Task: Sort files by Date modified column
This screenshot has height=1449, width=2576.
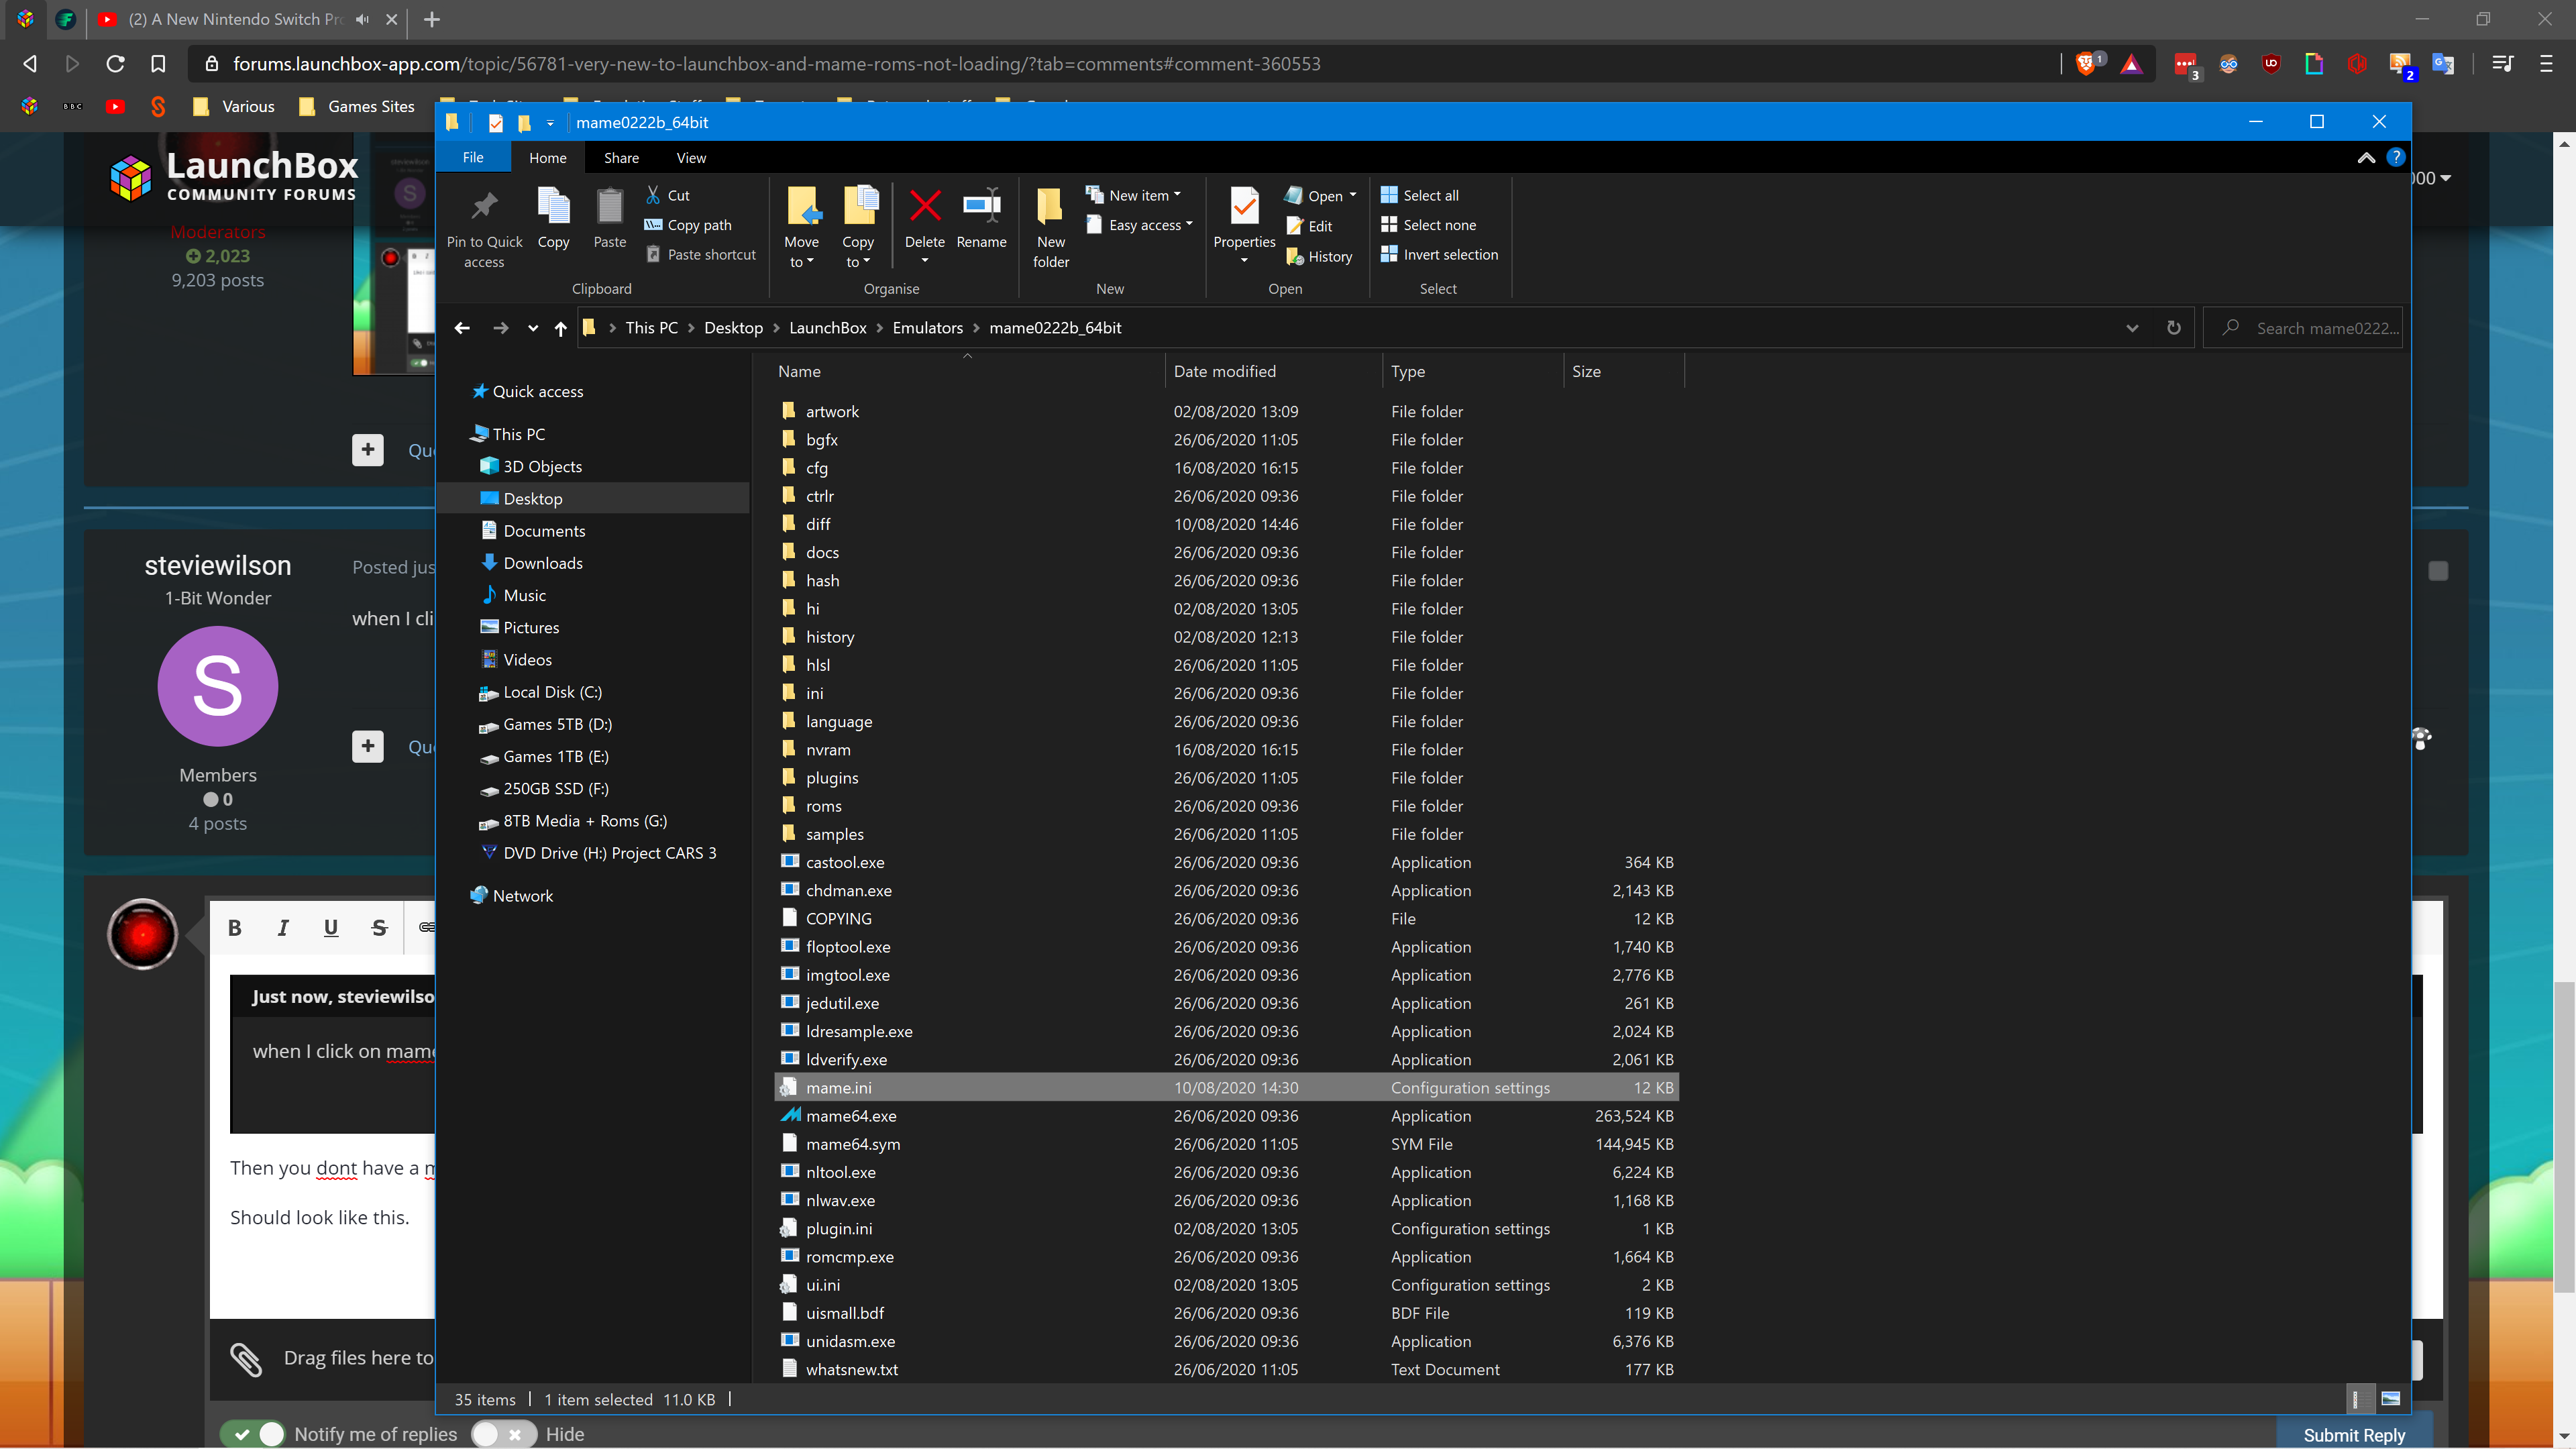Action: 1224,371
